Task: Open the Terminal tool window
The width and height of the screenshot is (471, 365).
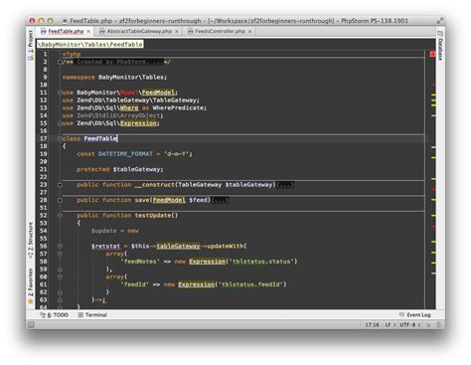Action: 92,315
